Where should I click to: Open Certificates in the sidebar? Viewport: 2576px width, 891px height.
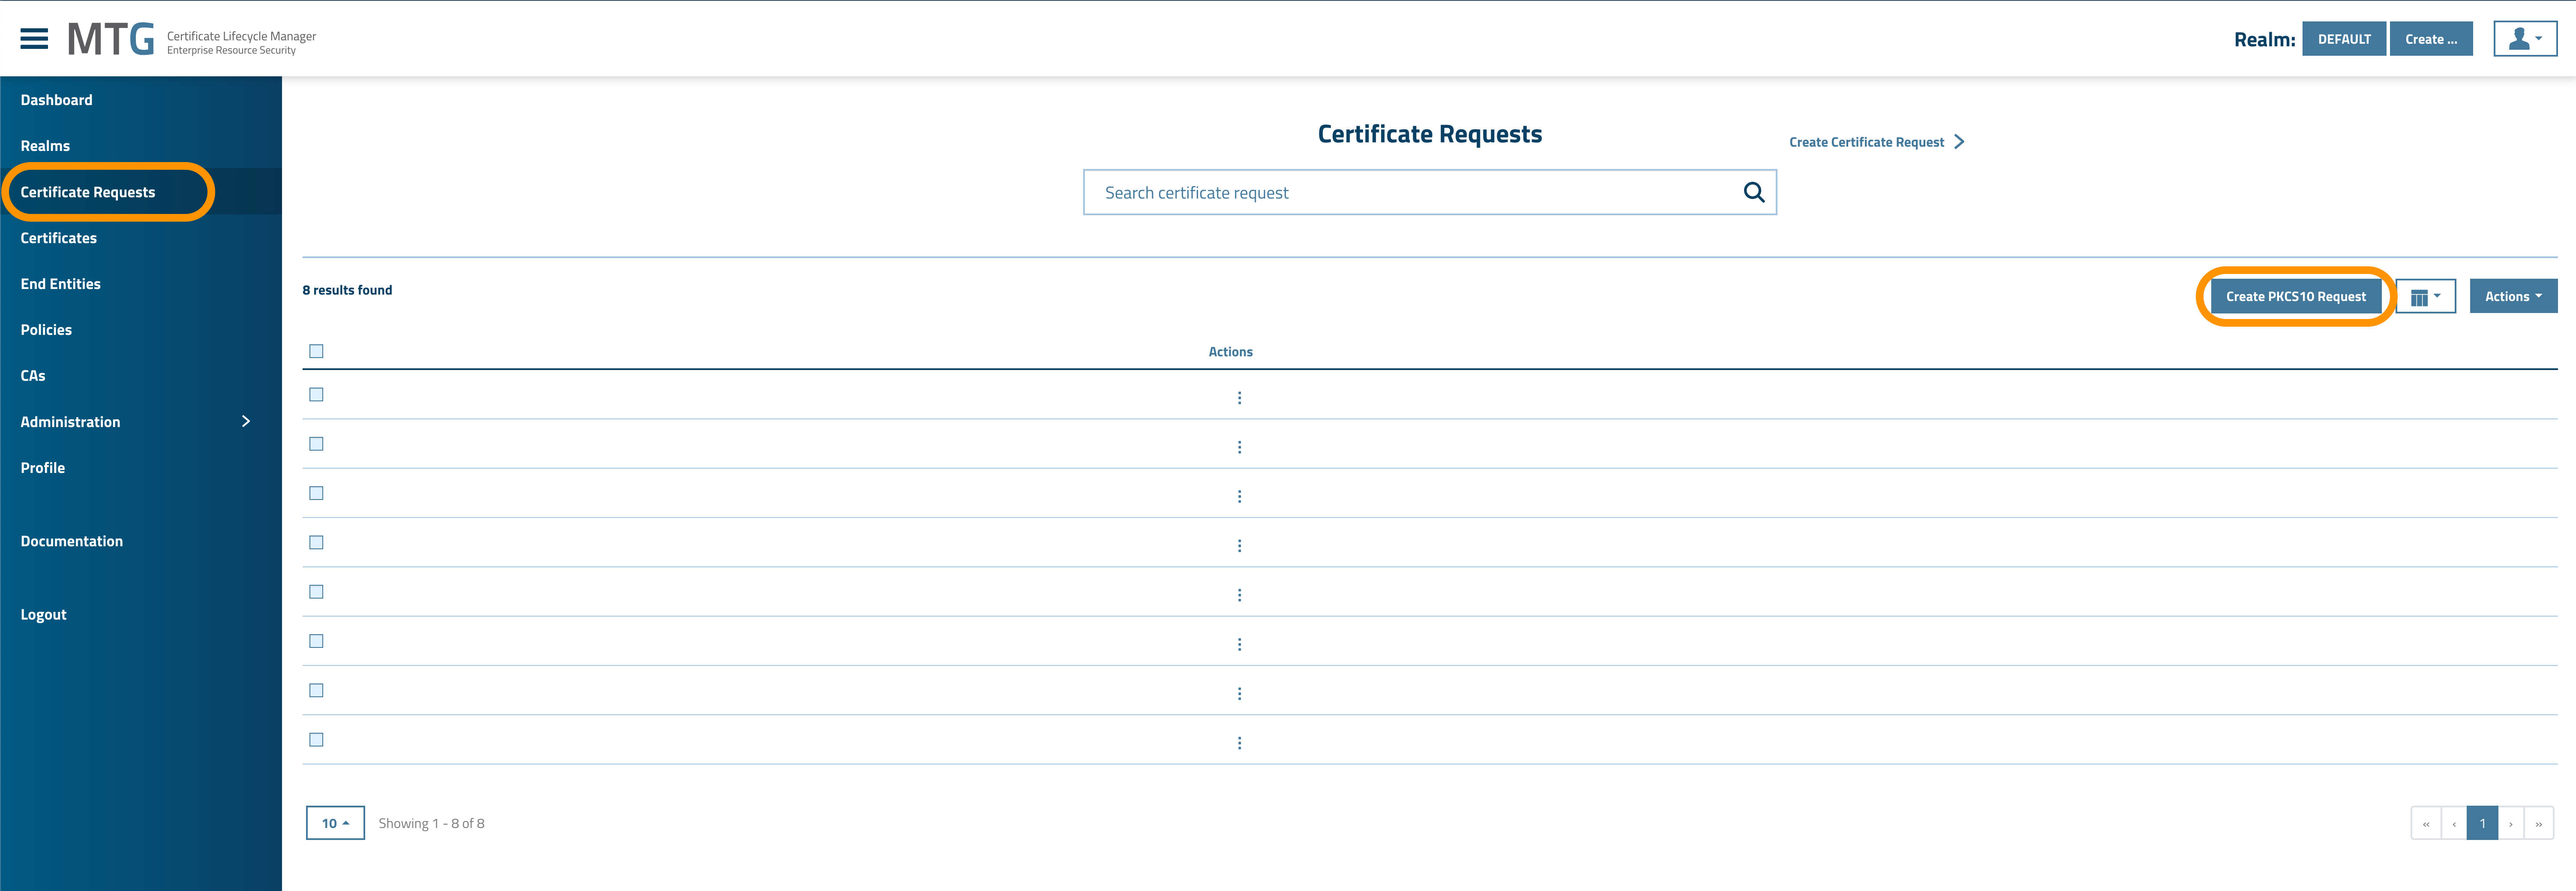pos(59,238)
